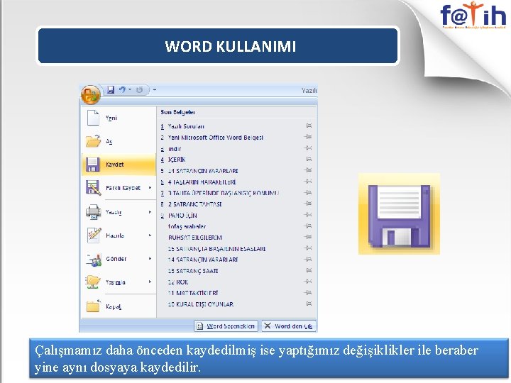The image size is (511, 383).
Task: Click the Kapat menu item
Action: (x=119, y=306)
